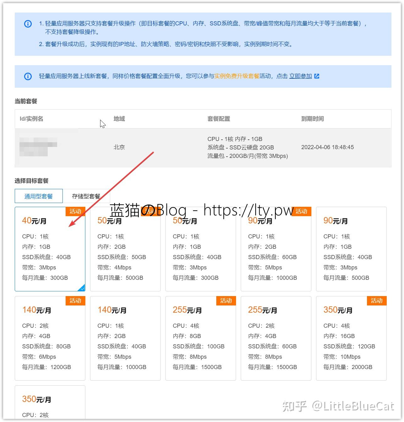Click the info icon in the new plans notice
This screenshot has width=404, height=422.
(28, 76)
